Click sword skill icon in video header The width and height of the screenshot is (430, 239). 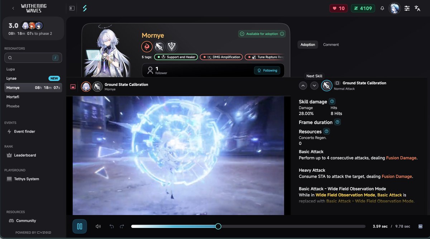(97, 87)
